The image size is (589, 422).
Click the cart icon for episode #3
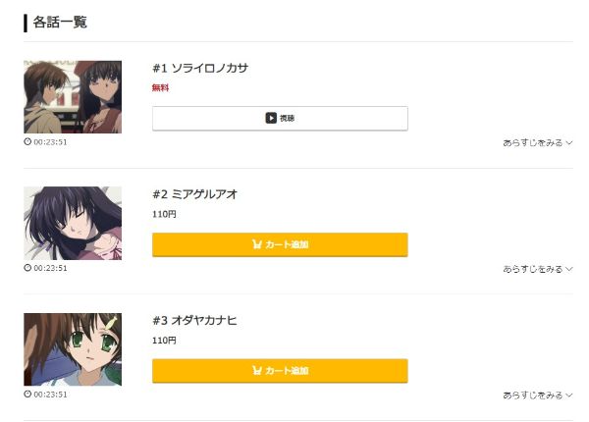tap(257, 371)
